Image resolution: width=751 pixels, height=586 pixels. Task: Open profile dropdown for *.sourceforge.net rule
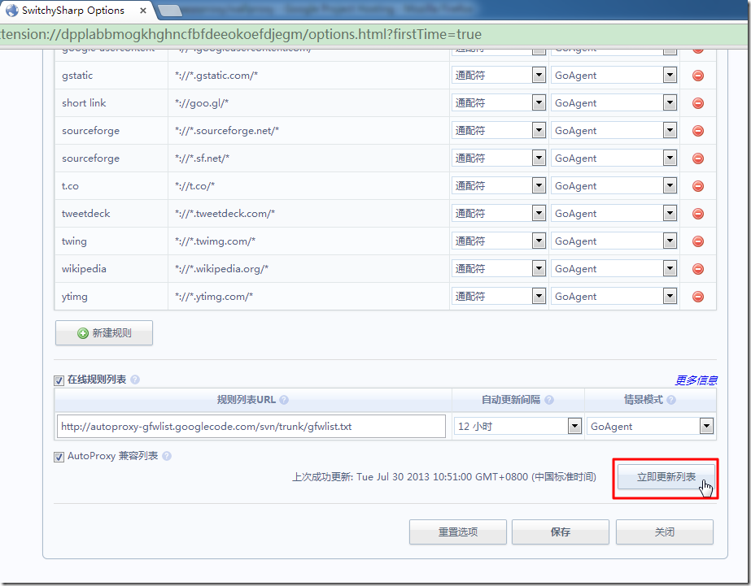tap(613, 131)
